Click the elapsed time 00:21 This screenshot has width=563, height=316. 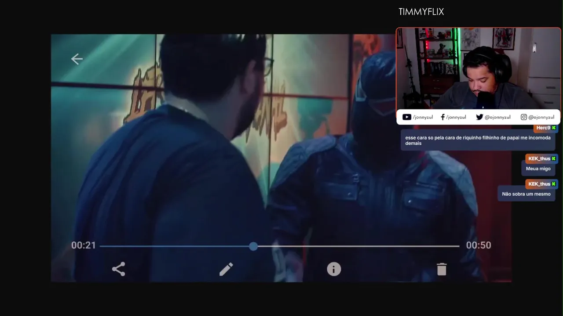click(x=84, y=245)
